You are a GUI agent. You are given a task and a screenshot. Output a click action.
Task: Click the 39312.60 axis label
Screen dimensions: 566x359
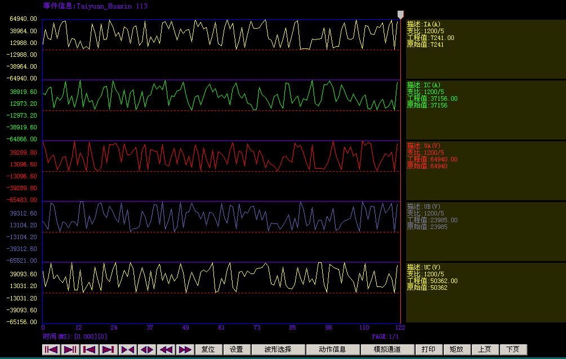24,213
